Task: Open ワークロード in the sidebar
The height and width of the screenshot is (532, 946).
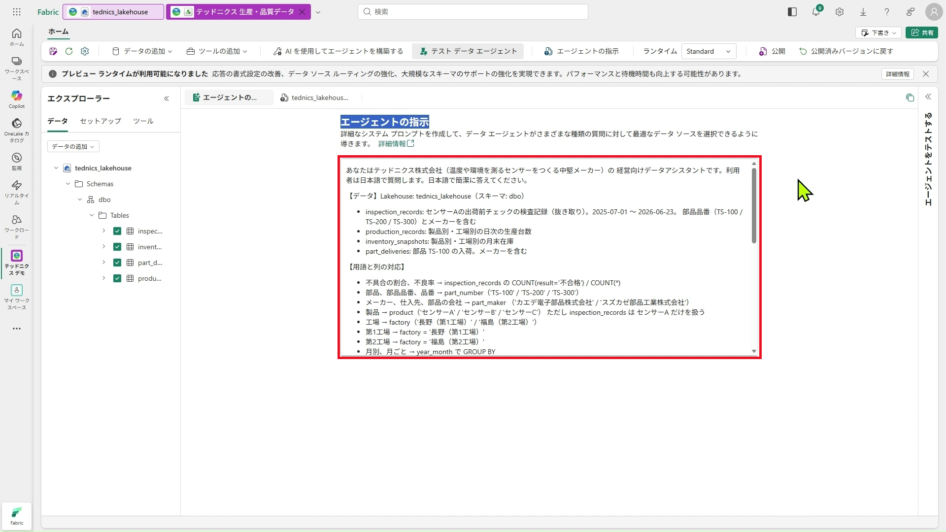Action: 17,227
